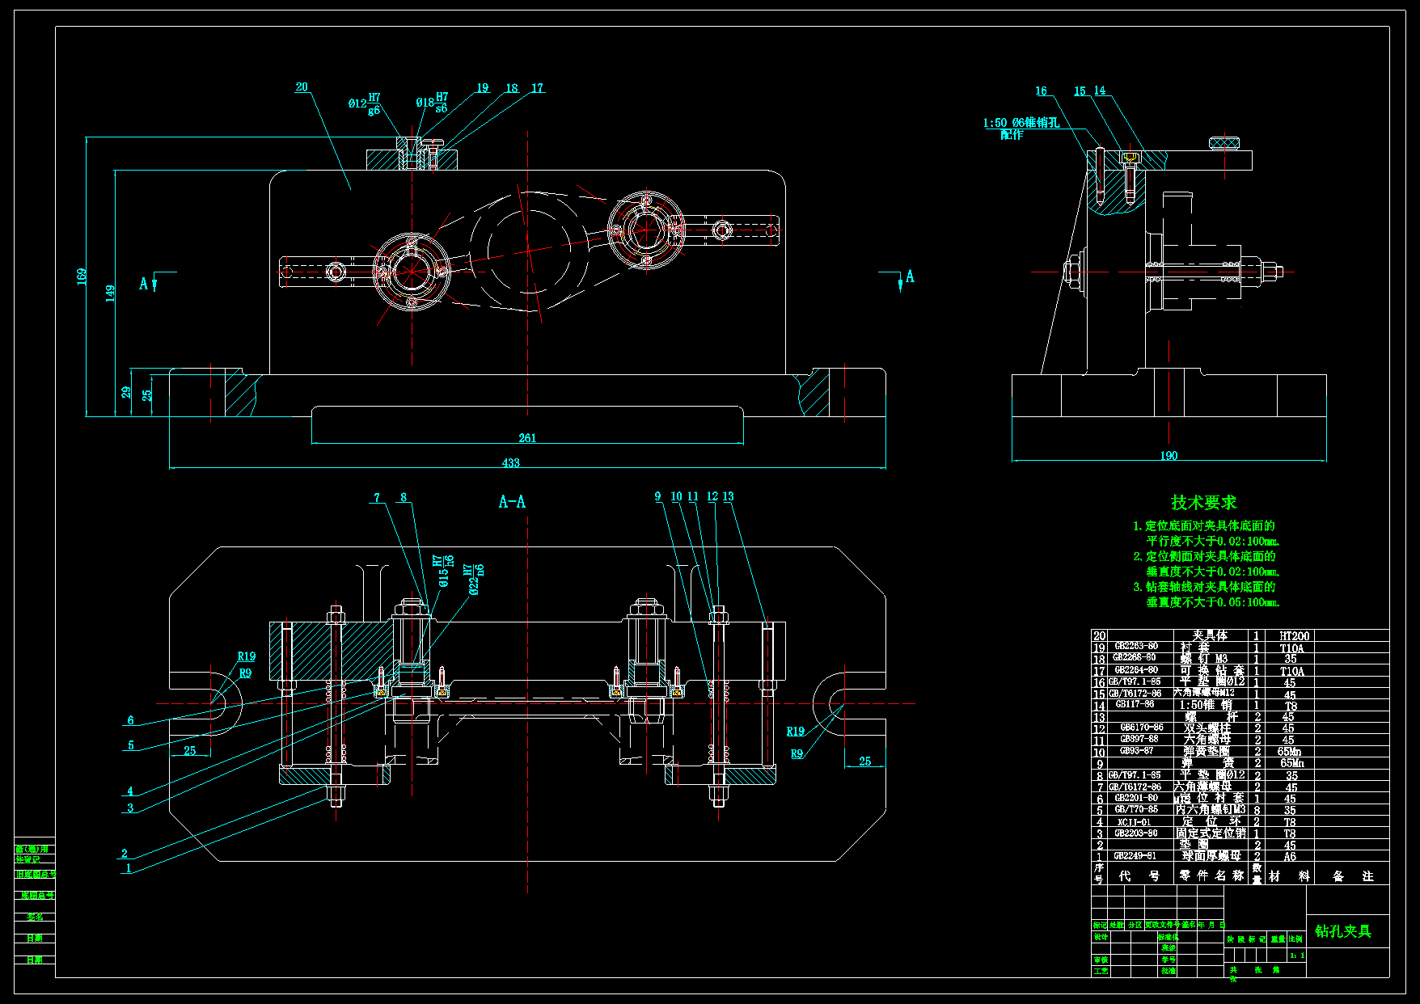Click the 190 dimension under the side view
This screenshot has width=1420, height=1004.
1169,456
